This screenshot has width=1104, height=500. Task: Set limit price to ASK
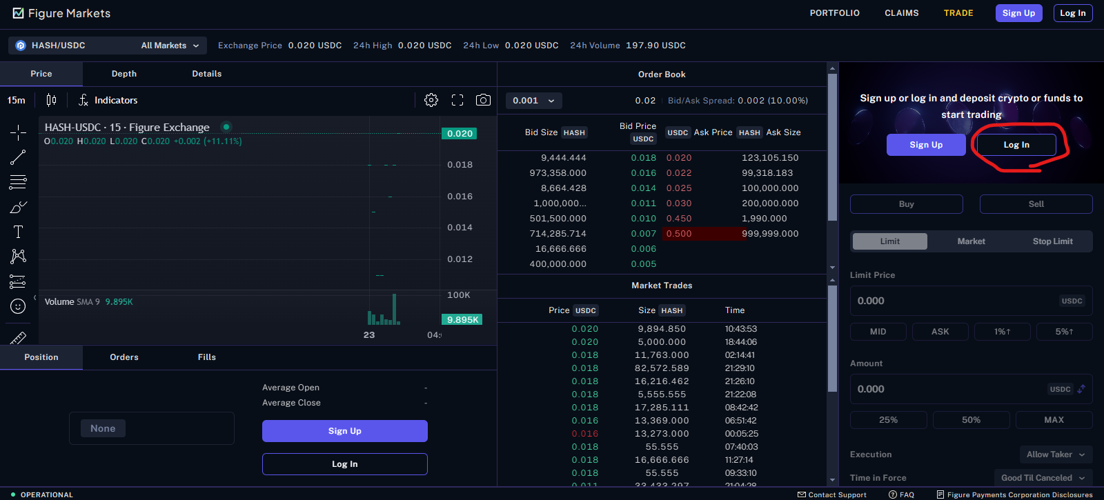(940, 332)
